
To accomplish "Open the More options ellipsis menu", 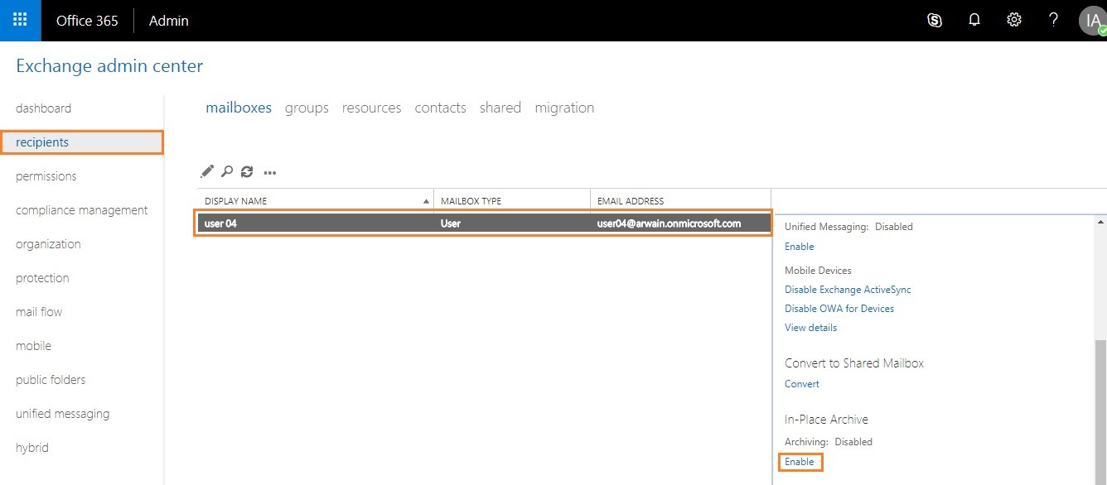I will pos(269,172).
